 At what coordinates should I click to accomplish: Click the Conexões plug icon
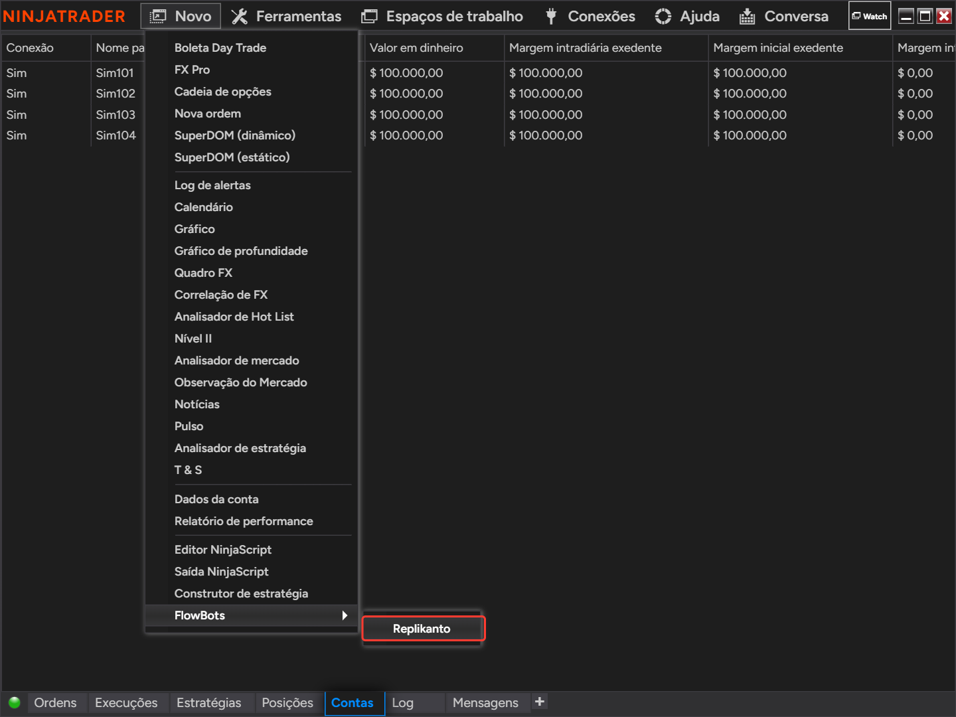[x=551, y=17]
